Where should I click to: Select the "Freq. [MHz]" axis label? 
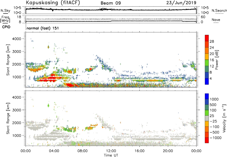(x=5, y=19)
